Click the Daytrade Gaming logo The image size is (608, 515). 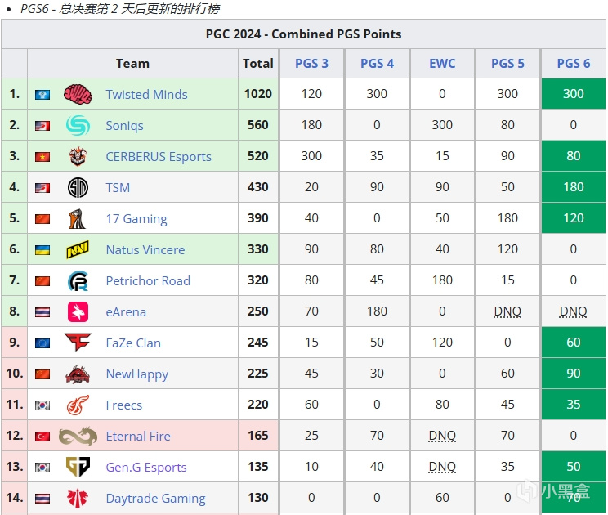[x=78, y=498]
